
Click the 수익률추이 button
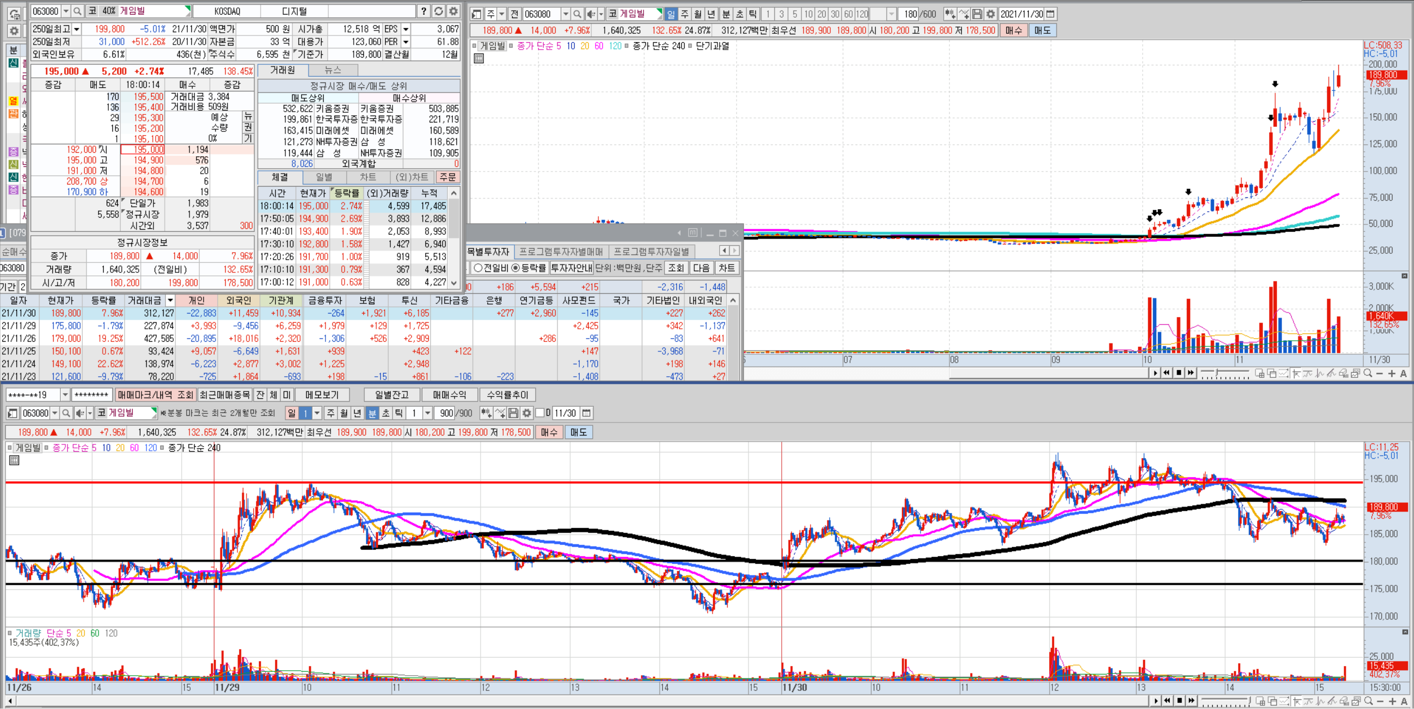507,395
